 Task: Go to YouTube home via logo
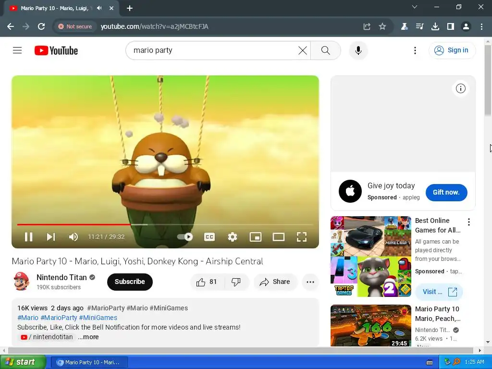(56, 50)
